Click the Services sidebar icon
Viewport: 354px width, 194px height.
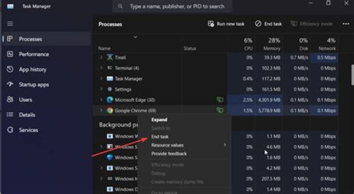coord(10,130)
